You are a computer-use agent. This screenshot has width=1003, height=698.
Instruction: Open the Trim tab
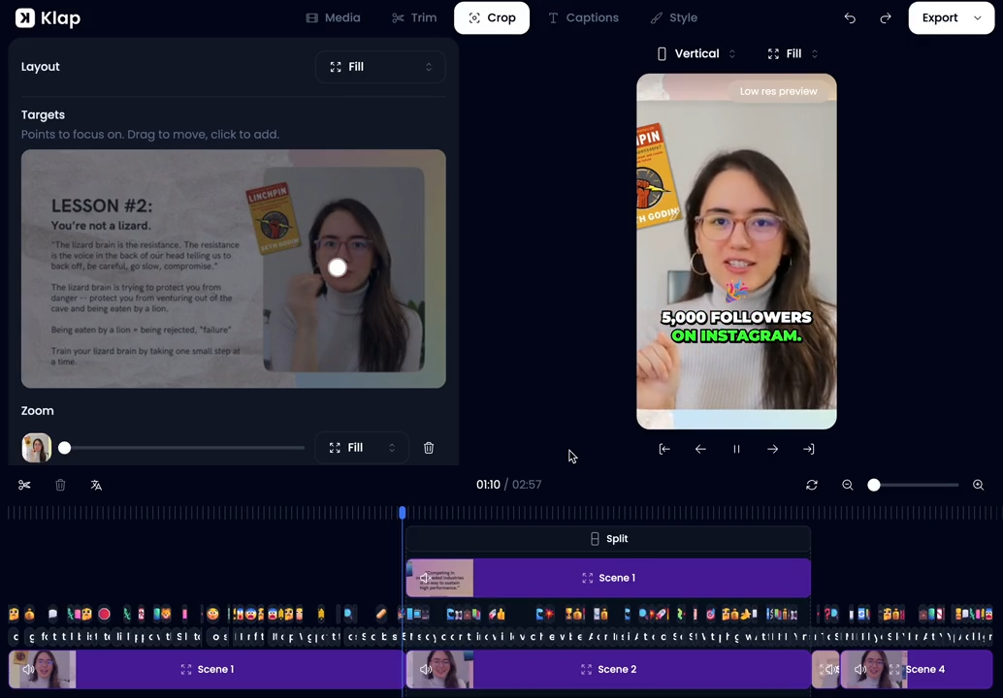[414, 18]
